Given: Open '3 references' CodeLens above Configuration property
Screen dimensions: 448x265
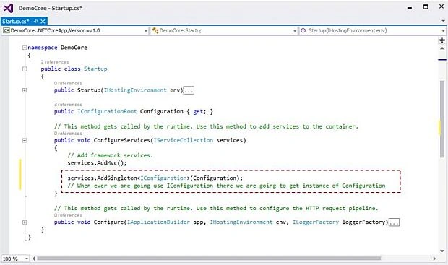Looking at the screenshot, I should pos(68,105).
